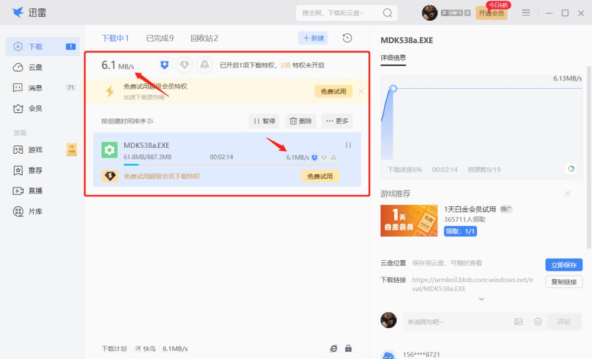Viewport: 592px width, 359px height.
Task: Dismiss the 免费试用超级会员特权 banner
Action: click(x=361, y=91)
